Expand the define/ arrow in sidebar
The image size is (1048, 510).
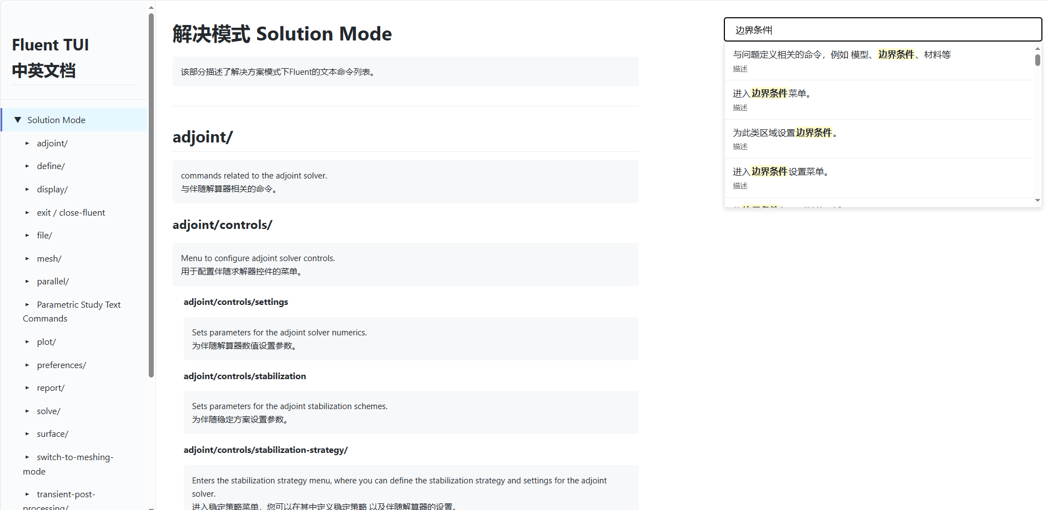coord(27,166)
